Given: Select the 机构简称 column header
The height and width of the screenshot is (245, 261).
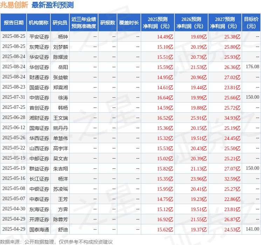Looking at the screenshot, I should point(39,23).
